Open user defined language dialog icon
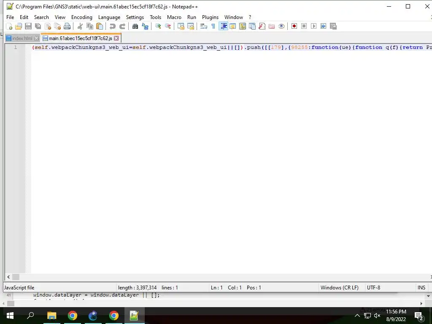The width and height of the screenshot is (432, 324). (x=233, y=26)
